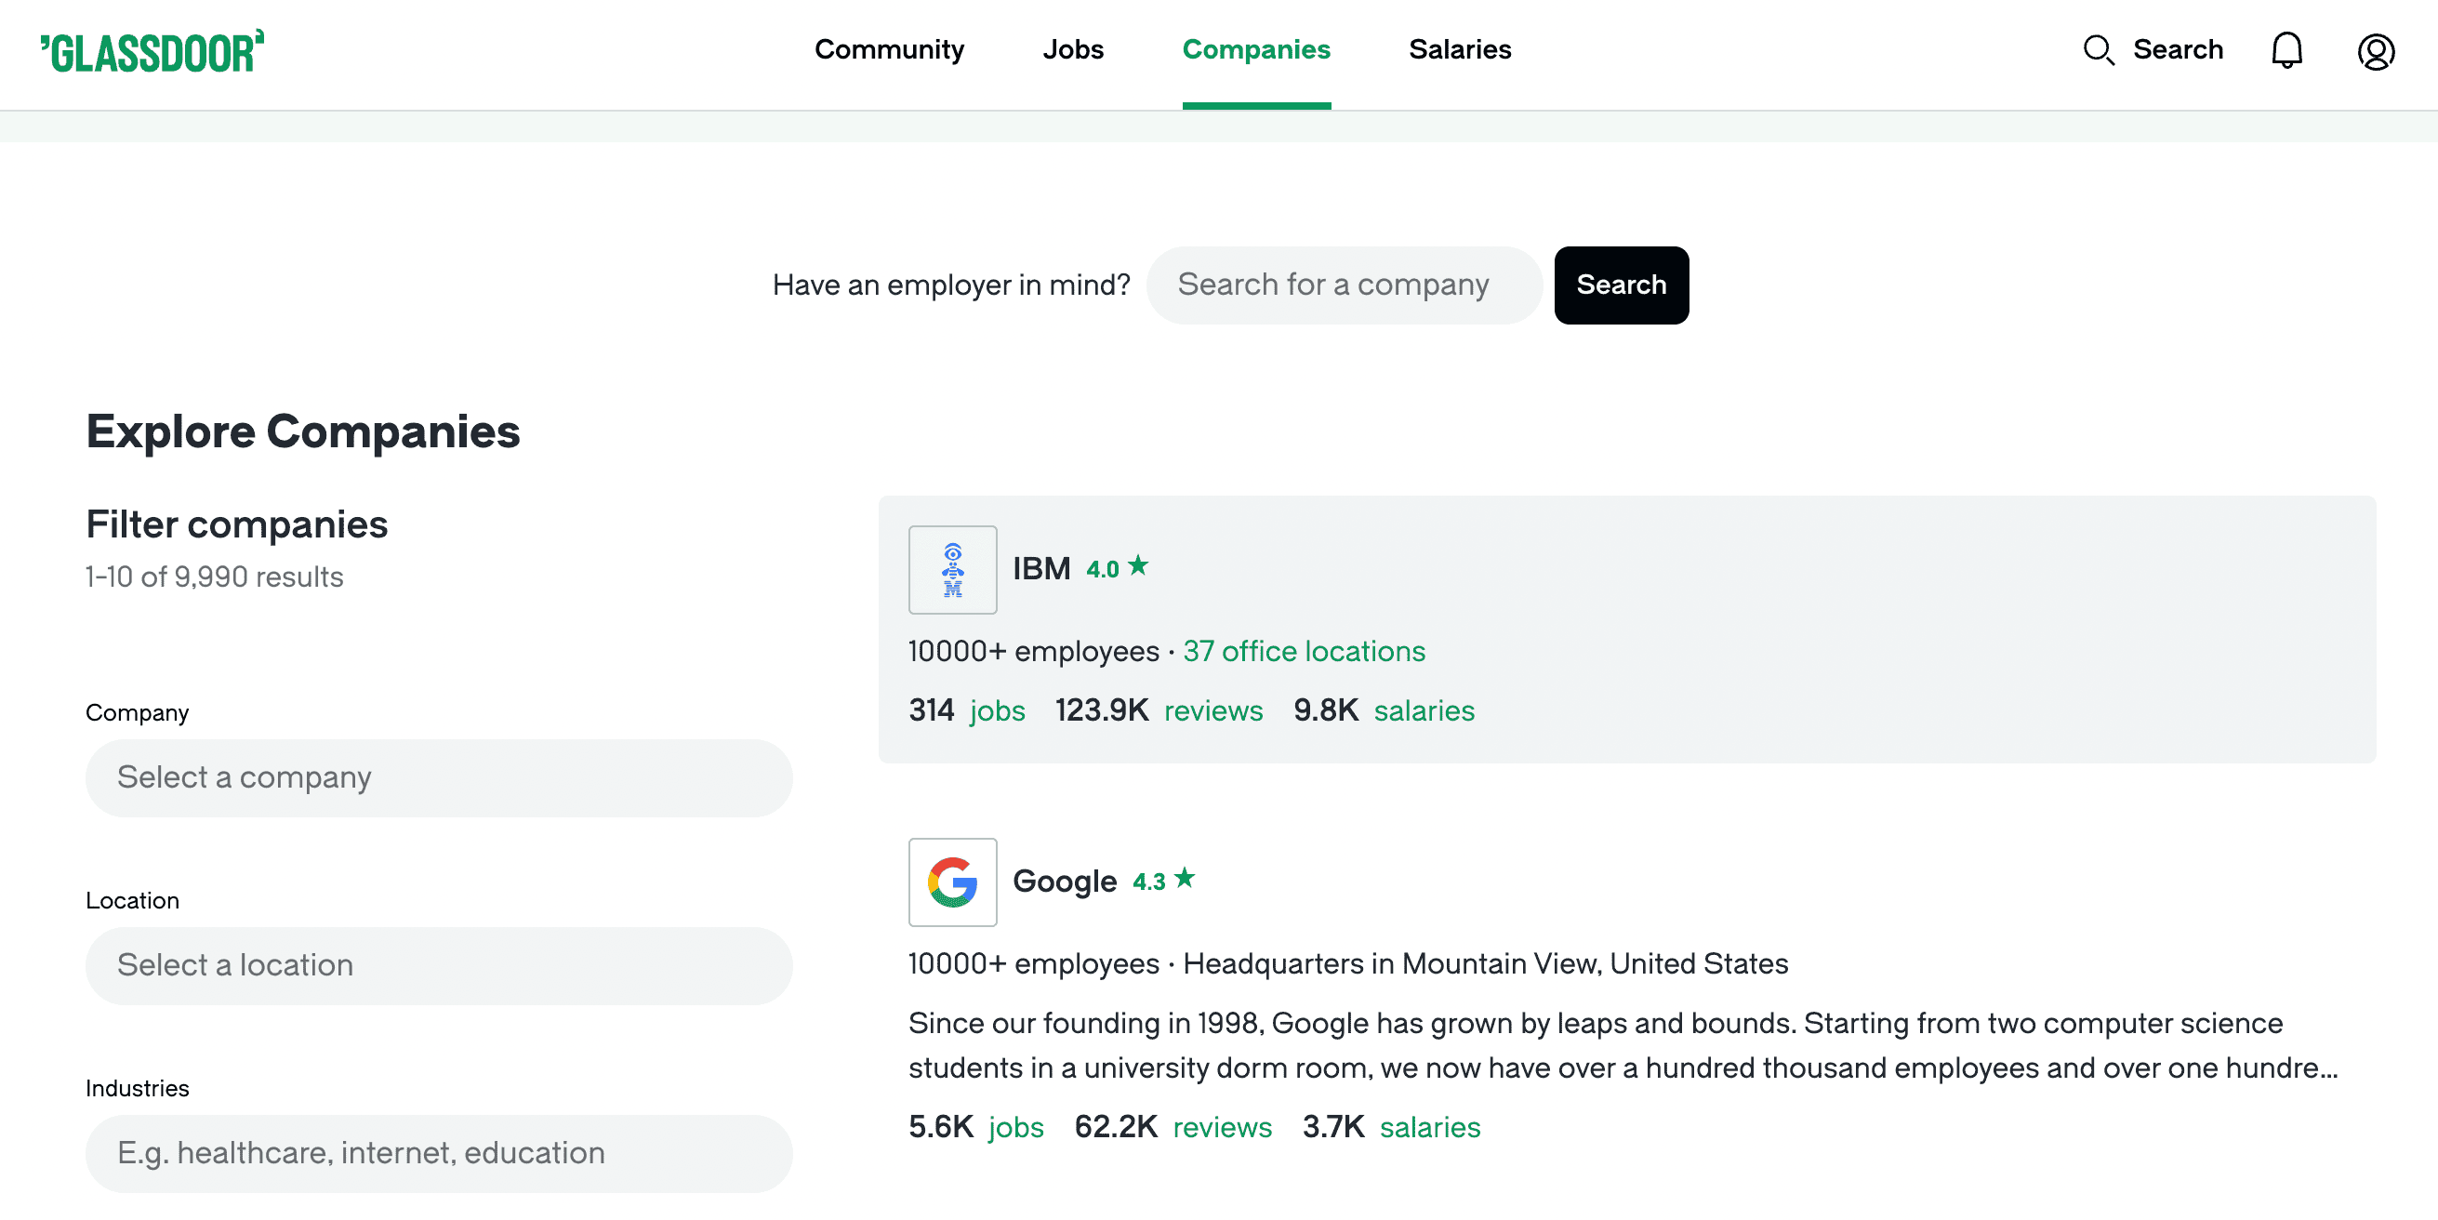This screenshot has width=2438, height=1220.
Task: Open the Select a location dropdown
Action: (438, 965)
